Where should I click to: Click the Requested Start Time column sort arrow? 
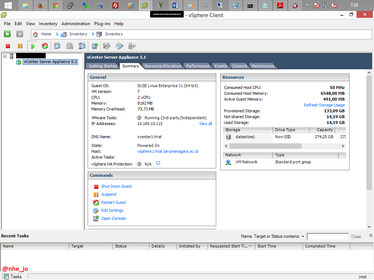pyautogui.click(x=251, y=246)
